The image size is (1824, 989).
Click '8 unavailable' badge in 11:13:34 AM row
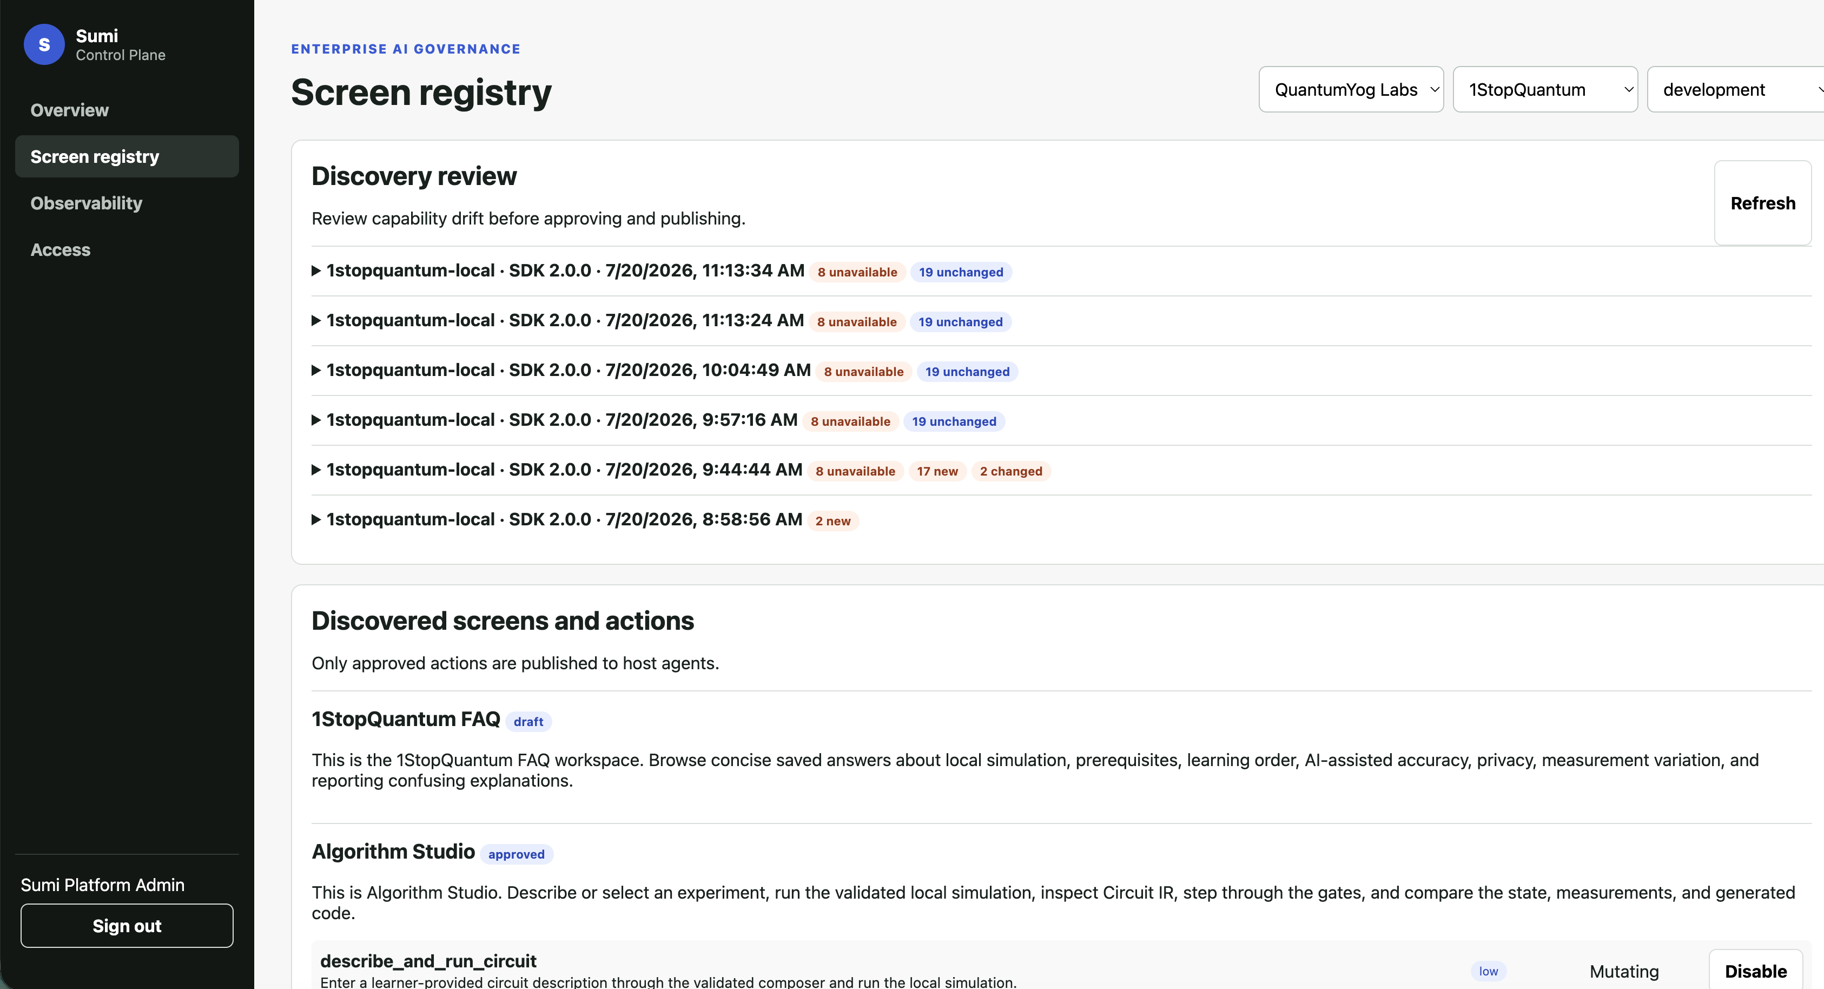[x=857, y=272]
